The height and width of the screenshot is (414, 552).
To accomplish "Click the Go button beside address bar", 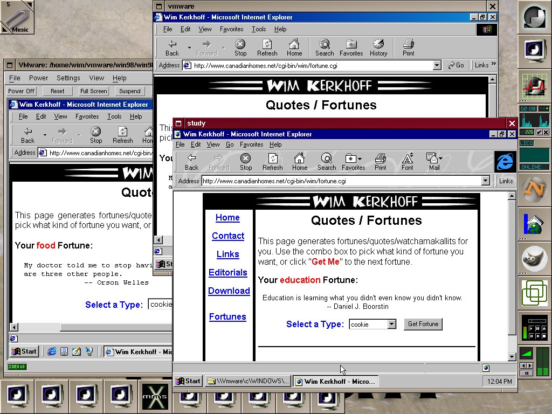I will (456, 65).
